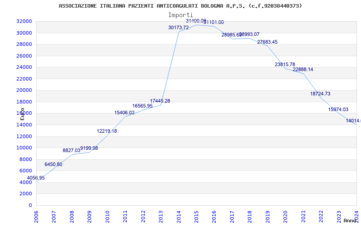The image size is (361, 225).
Task: Select the 22888.14 value label
Action: coord(303,70)
